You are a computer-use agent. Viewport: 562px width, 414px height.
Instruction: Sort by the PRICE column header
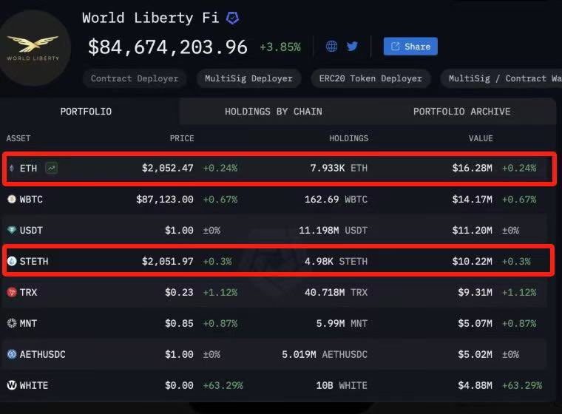[182, 138]
